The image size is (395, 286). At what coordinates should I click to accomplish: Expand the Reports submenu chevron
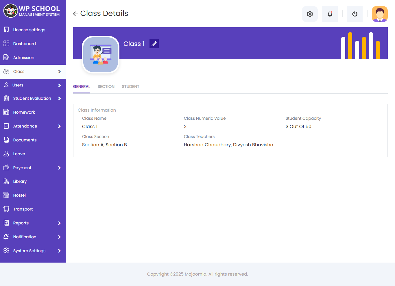tap(59, 223)
